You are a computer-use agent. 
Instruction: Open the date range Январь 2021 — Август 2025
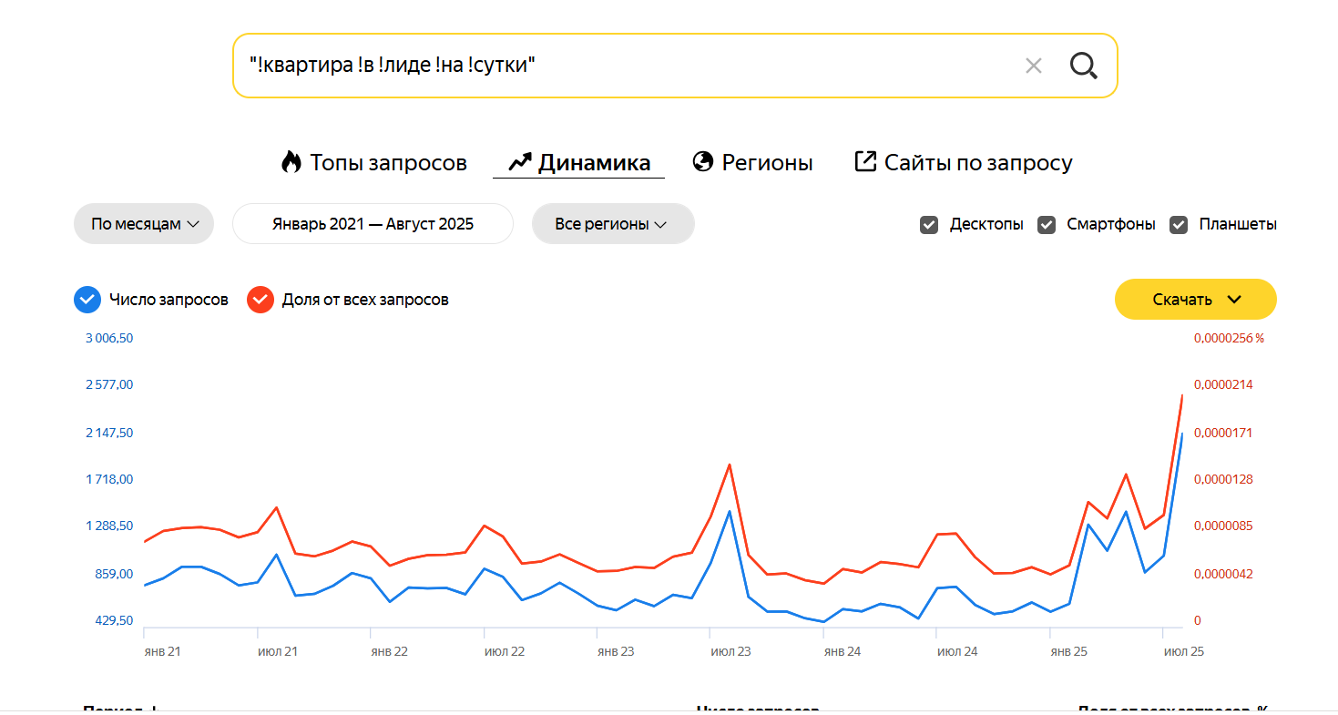(373, 224)
